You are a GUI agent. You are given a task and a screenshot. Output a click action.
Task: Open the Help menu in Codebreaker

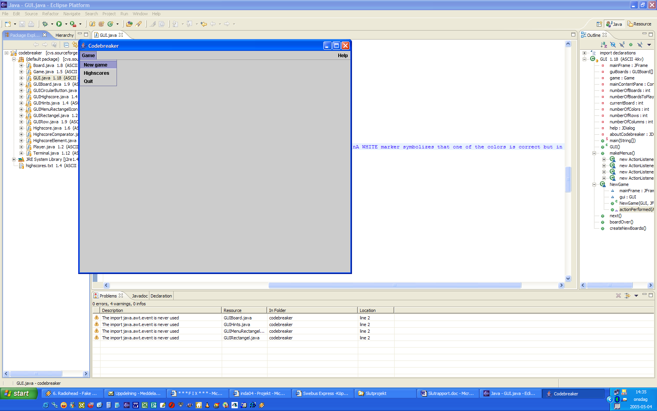(343, 56)
